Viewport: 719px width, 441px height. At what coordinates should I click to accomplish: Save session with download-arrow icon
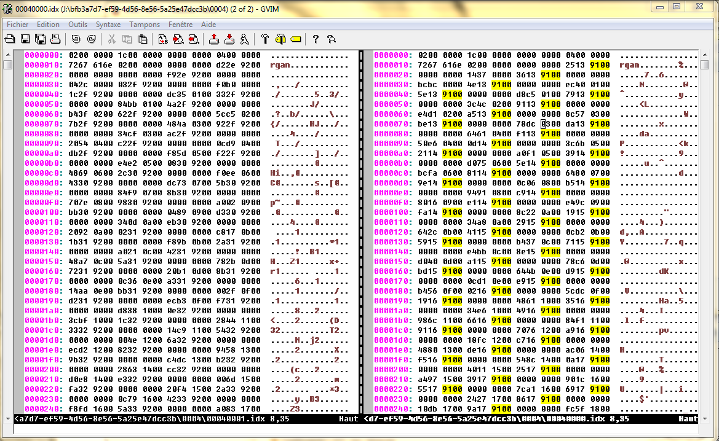coord(229,39)
